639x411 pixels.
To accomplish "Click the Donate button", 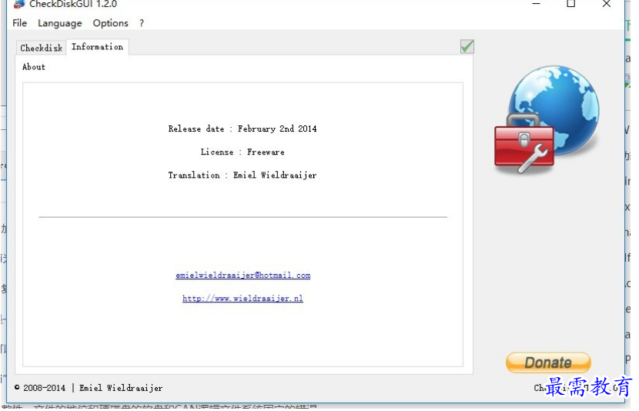I will click(548, 363).
